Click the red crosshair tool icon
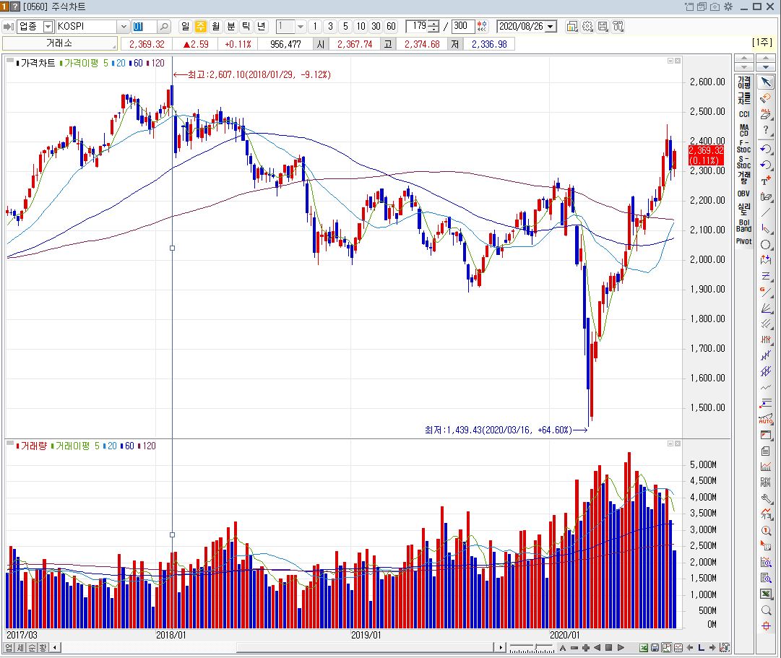 [x=766, y=626]
